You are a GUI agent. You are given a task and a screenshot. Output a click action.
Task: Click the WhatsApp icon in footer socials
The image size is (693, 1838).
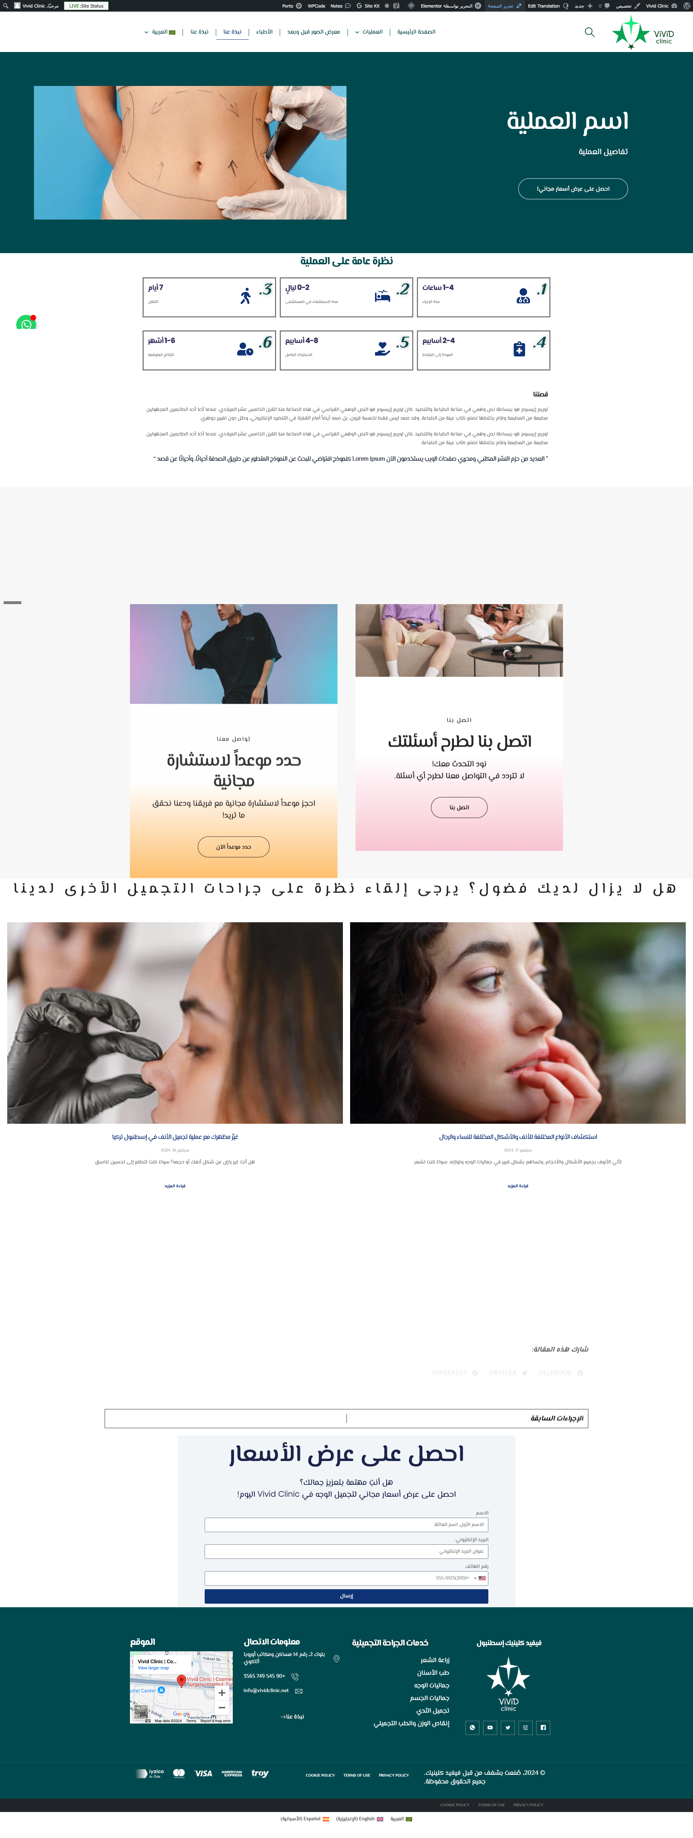click(x=472, y=1728)
